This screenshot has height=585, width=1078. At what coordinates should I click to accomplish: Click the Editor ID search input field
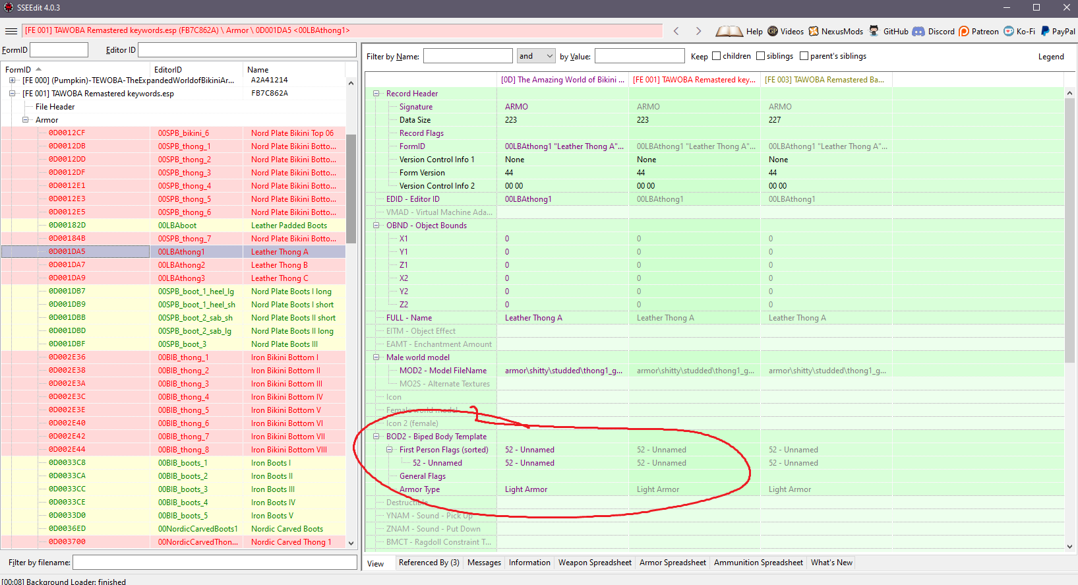pos(247,50)
